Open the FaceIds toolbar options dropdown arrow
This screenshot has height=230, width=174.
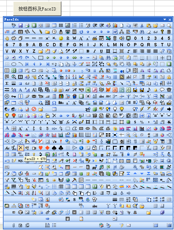pyautogui.click(x=165, y=20)
